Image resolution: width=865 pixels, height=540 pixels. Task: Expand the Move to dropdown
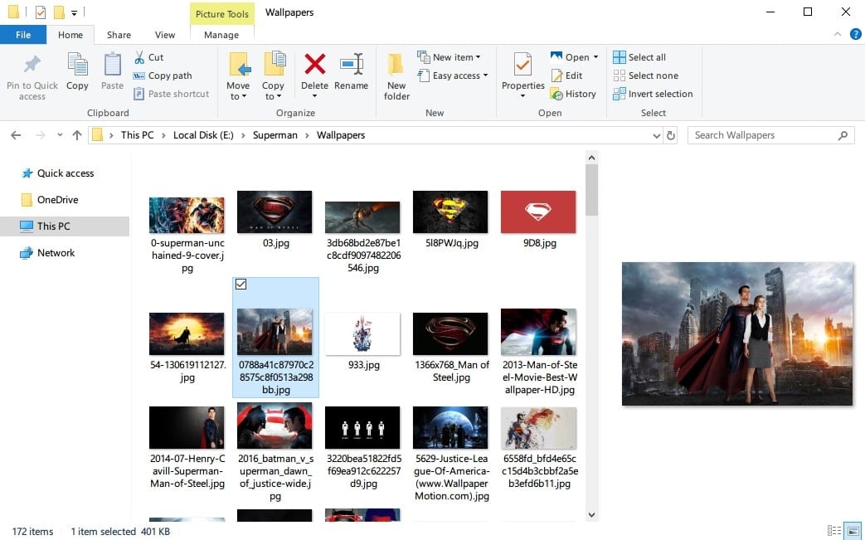click(x=237, y=96)
